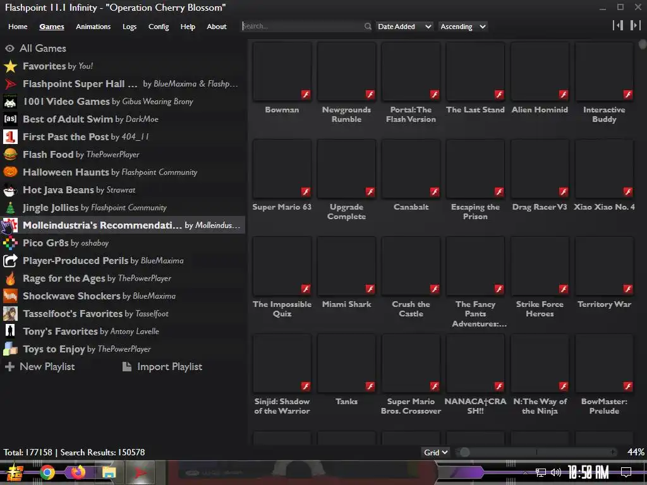The height and width of the screenshot is (485, 647).
Task: Select Miami Shark game thumbnail
Action: click(x=347, y=266)
